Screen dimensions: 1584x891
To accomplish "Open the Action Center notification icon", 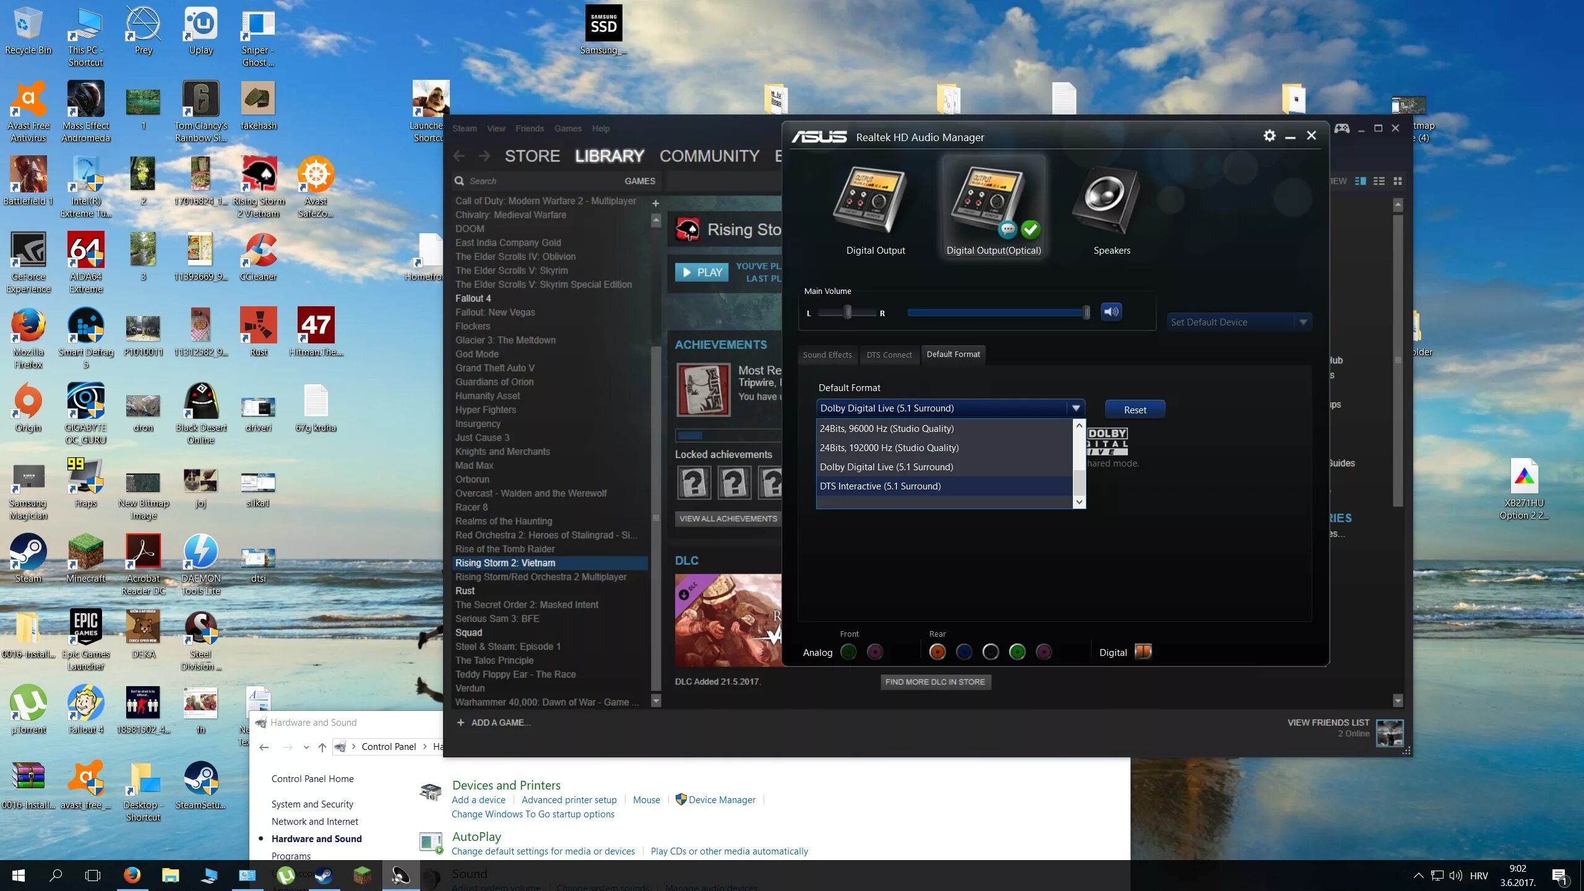I will pos(1560,876).
